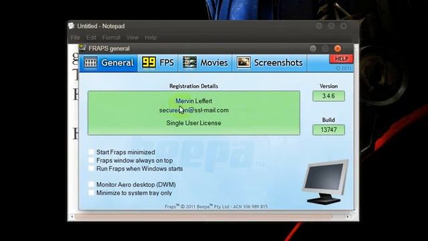
Task: Click the registration email address
Action: pyautogui.click(x=194, y=110)
